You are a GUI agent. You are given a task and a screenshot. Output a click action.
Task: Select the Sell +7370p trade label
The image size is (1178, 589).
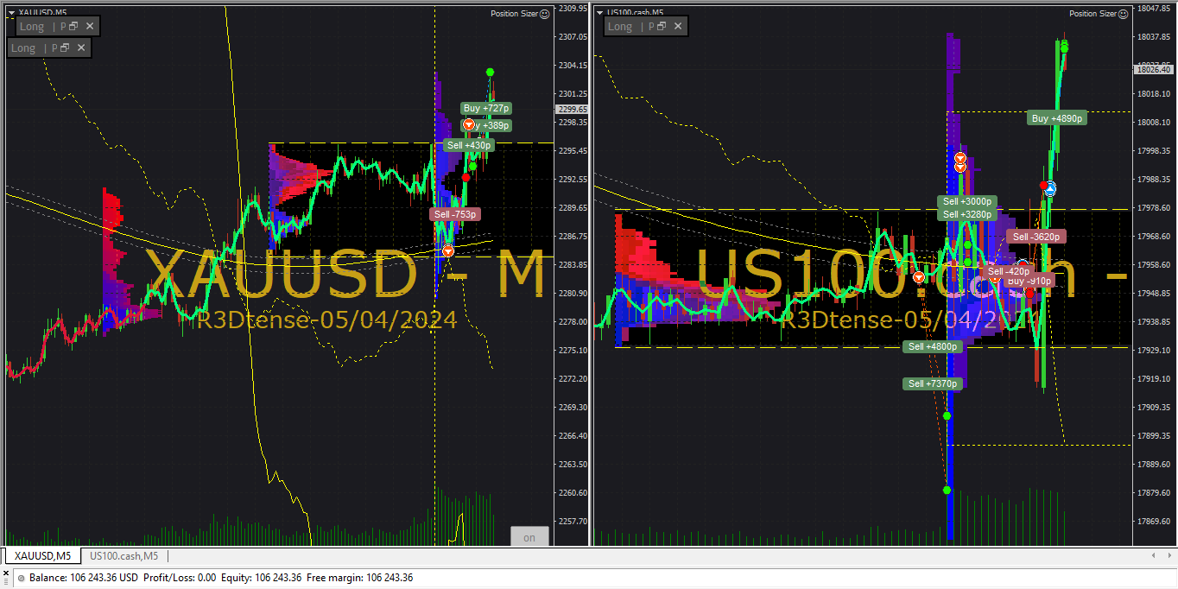click(x=932, y=383)
